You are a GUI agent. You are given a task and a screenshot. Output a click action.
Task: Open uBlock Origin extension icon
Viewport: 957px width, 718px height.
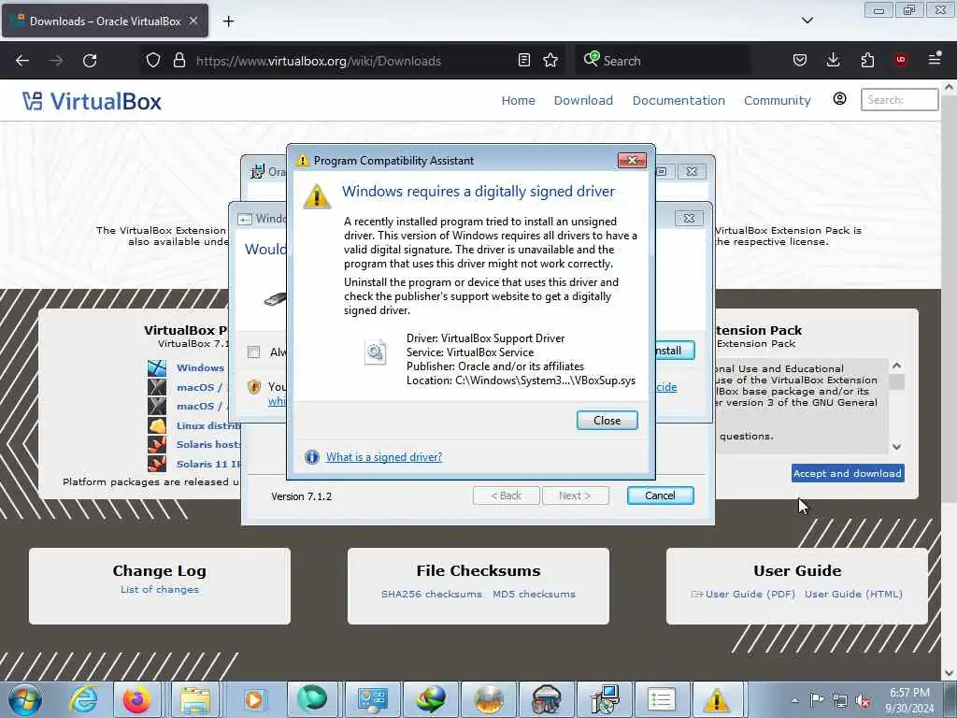point(901,61)
